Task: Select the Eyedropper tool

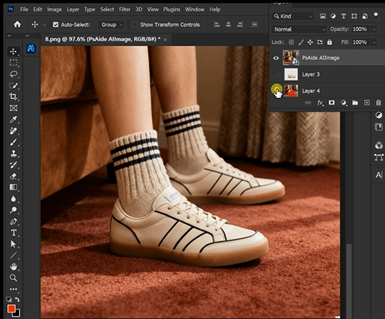Action: click(14, 120)
